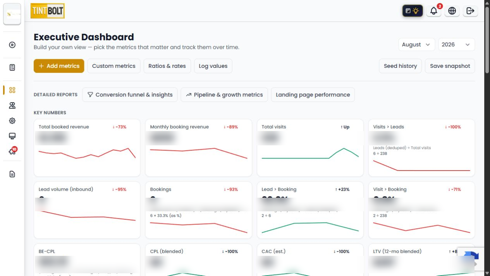Open the calculator sidebar icon
Screen dimensions: 490x276
[x=12, y=67]
